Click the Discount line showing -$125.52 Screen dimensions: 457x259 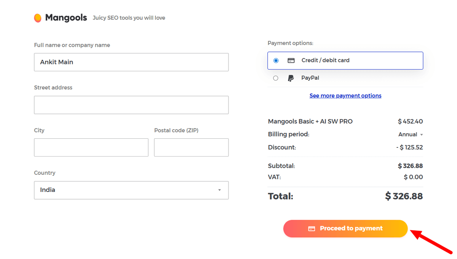[409, 147]
